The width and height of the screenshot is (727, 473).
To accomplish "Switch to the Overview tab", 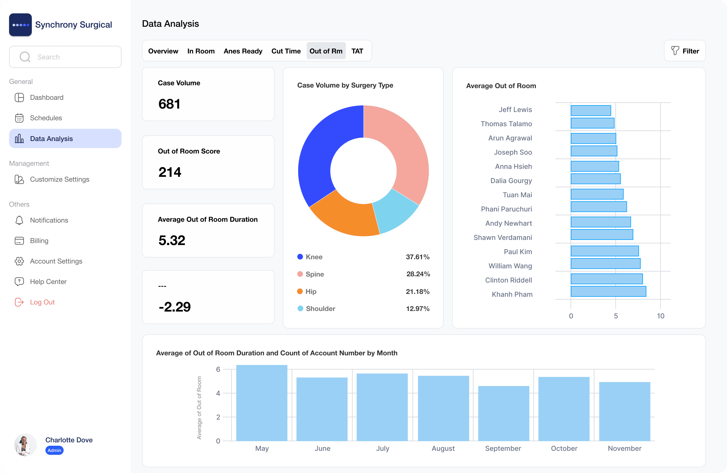I will coord(163,51).
